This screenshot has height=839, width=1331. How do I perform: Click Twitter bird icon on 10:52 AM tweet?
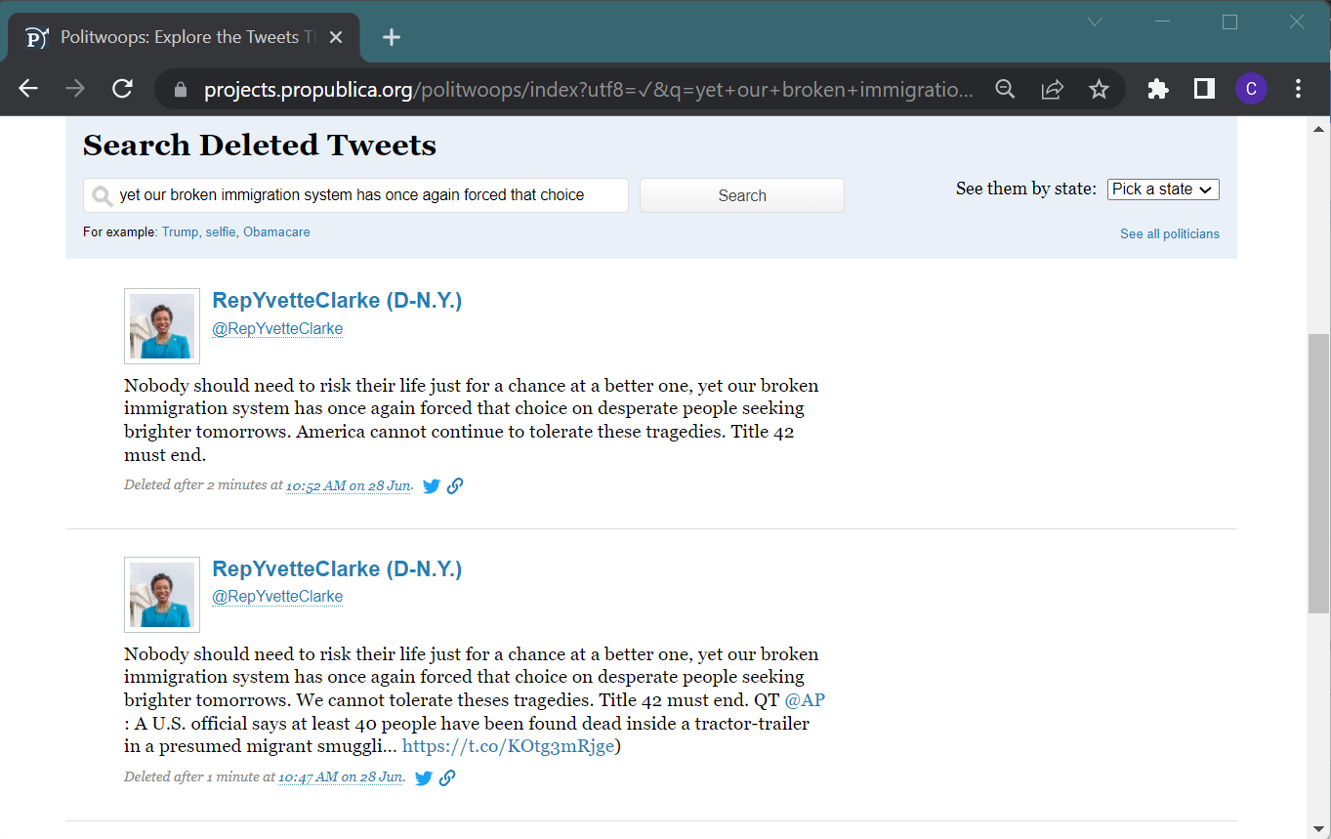point(432,485)
